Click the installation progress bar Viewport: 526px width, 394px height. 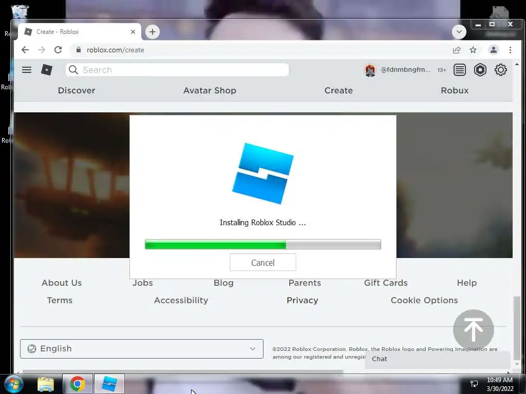262,244
